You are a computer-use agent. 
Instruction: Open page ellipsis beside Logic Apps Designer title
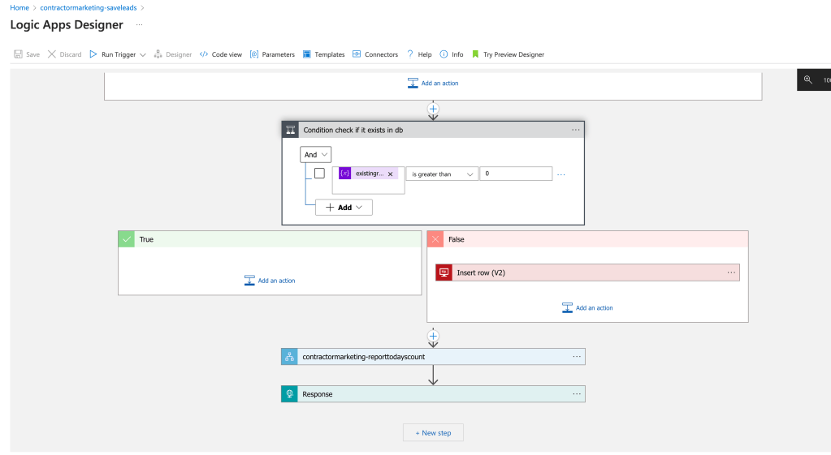tap(140, 24)
